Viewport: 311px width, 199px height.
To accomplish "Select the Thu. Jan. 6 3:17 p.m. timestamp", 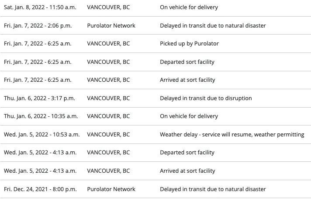I will [x=39, y=98].
